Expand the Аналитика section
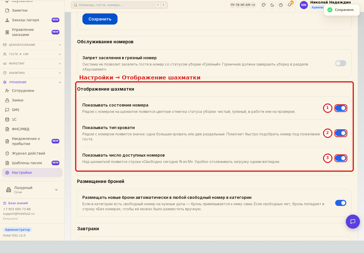 point(32,73)
